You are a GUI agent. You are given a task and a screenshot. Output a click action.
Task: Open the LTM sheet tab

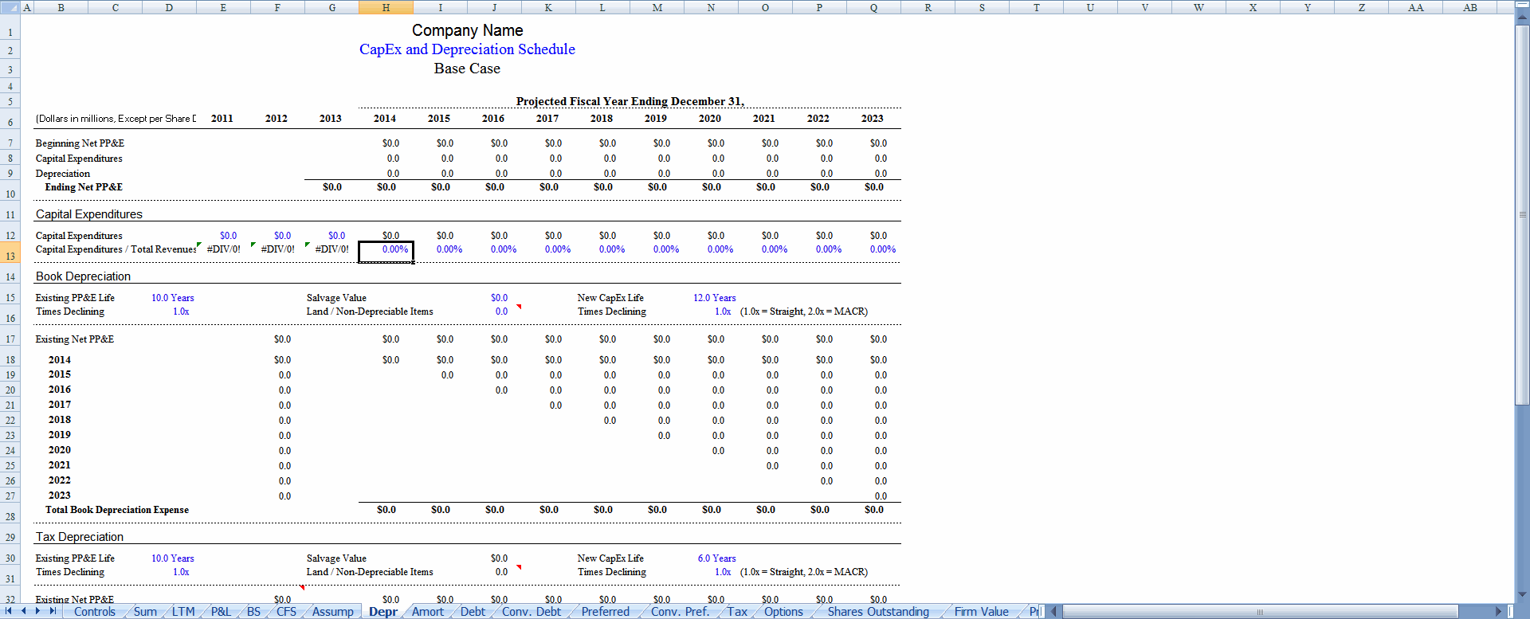pos(183,612)
